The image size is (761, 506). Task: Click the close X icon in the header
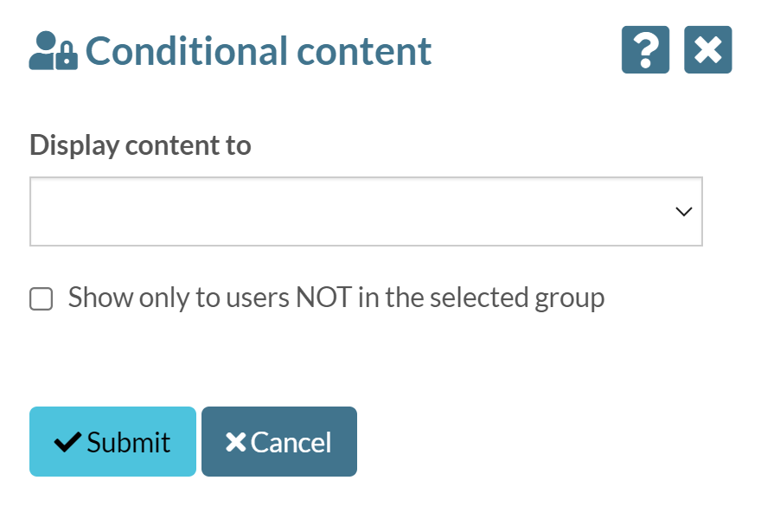coord(707,49)
